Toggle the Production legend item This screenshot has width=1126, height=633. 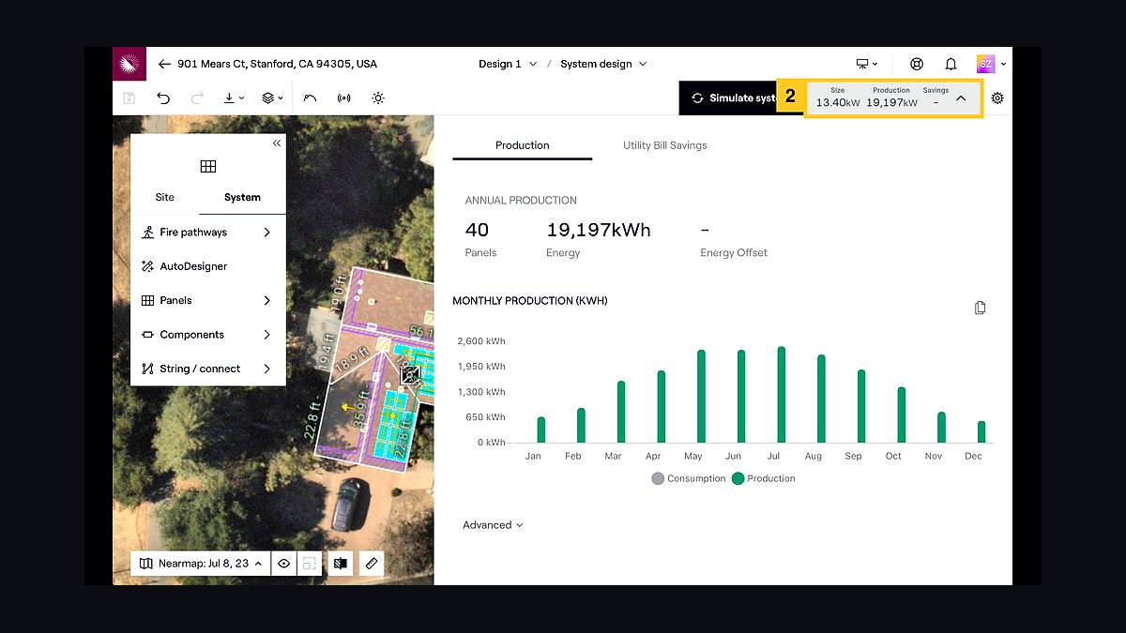[x=763, y=478]
